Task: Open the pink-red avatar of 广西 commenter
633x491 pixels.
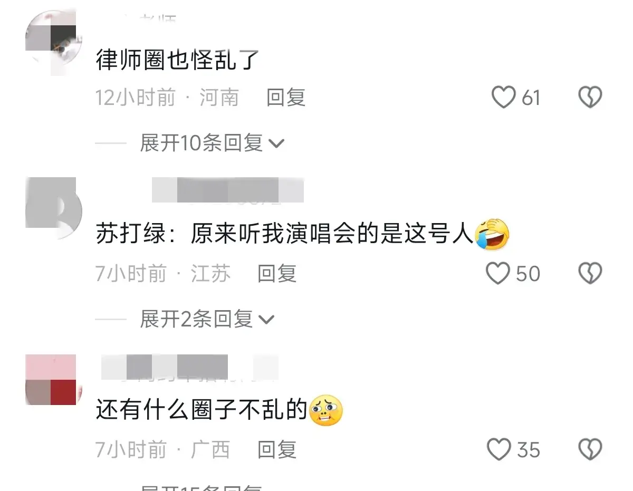Action: click(x=53, y=380)
